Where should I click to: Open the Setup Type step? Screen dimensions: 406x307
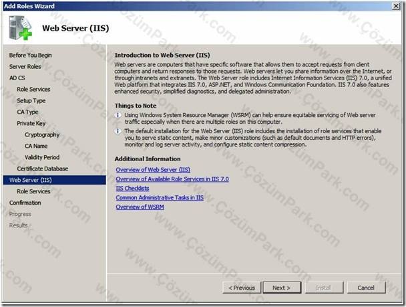(31, 100)
